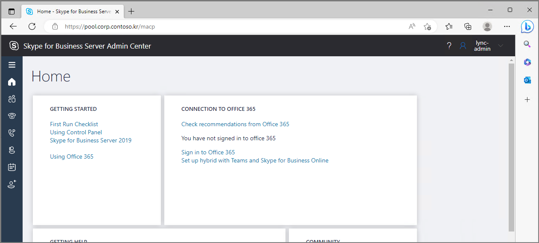The height and width of the screenshot is (243, 539).
Task: Click the browser Back arrow
Action: click(x=13, y=26)
